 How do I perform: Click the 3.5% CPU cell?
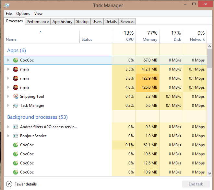(x=124, y=69)
